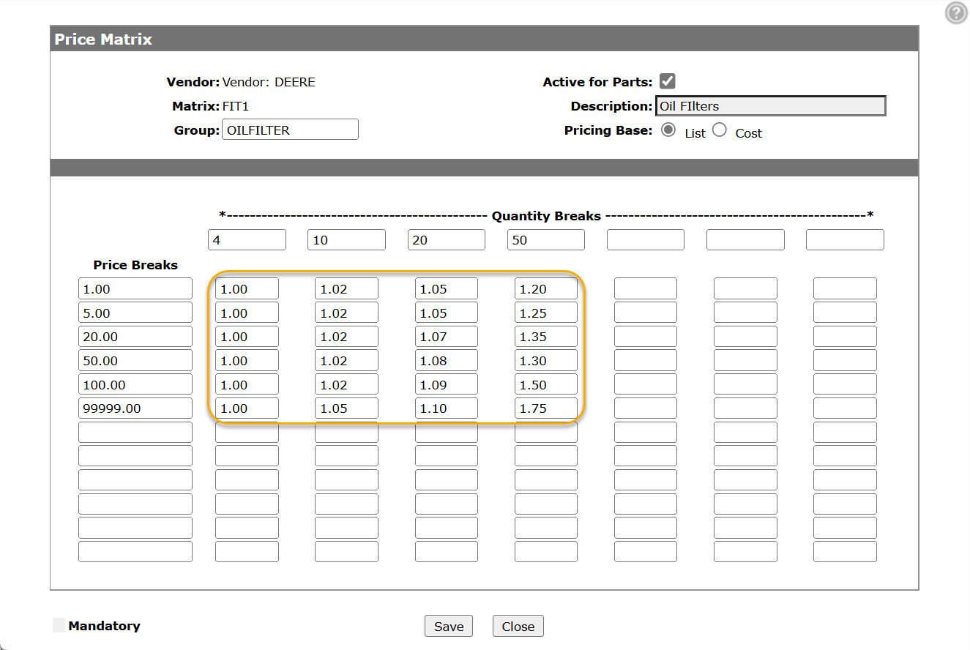The image size is (970, 650).
Task: Click the price break field 20.00
Action: [135, 337]
